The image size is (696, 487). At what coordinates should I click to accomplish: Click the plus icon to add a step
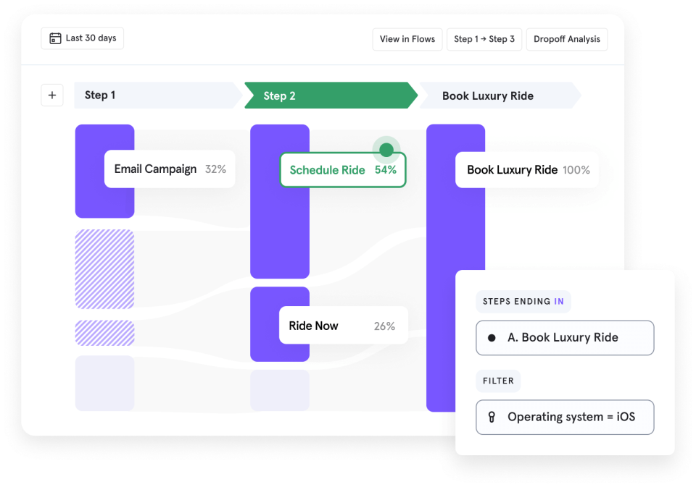51,95
